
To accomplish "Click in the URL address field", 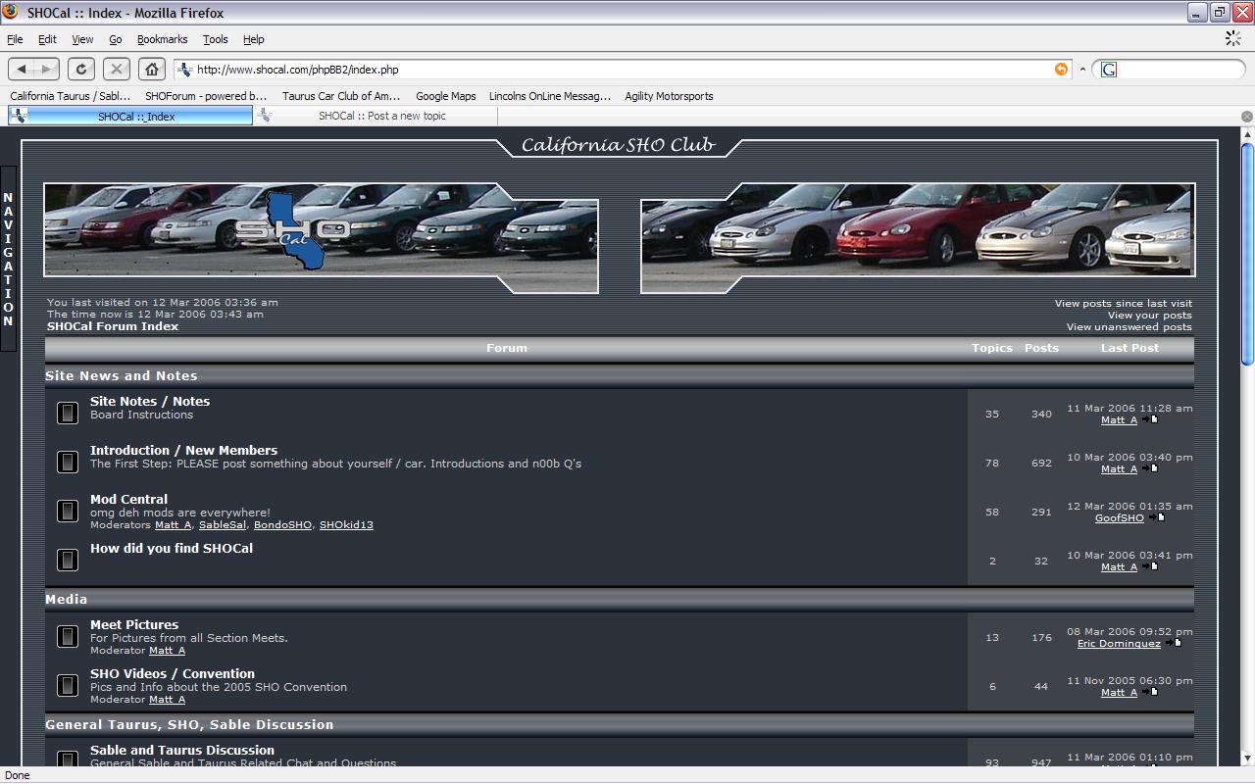I will (618, 70).
